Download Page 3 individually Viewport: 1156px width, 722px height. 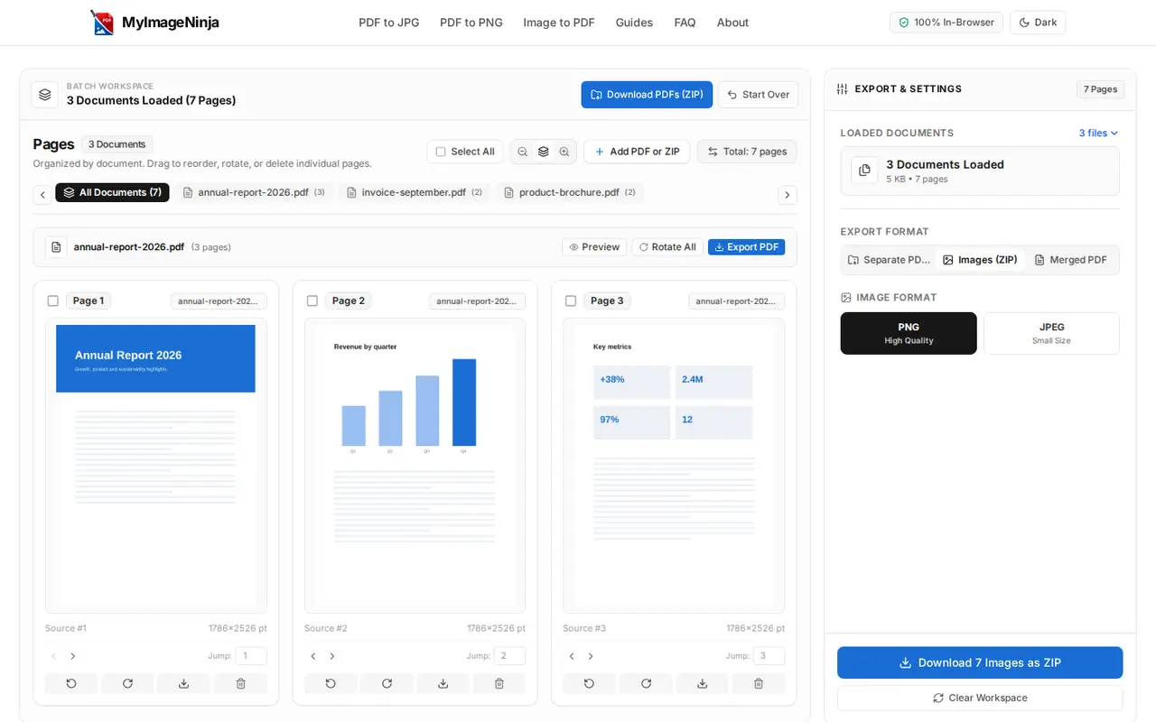pyautogui.click(x=702, y=684)
